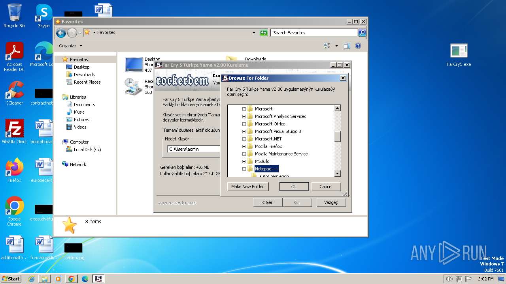Click Make New Folder button
Screen dimensions: 506x284
point(247,187)
